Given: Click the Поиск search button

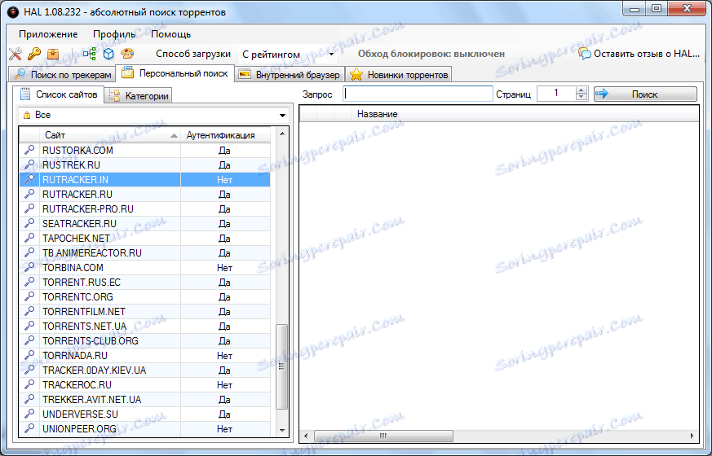Looking at the screenshot, I should click(645, 94).
